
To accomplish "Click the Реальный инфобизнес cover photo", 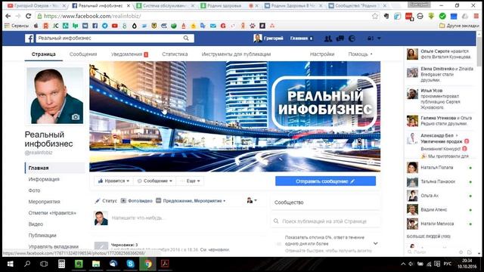I will pyautogui.click(x=235, y=116).
